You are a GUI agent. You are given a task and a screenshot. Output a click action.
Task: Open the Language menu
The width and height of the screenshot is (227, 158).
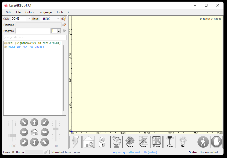point(45,12)
